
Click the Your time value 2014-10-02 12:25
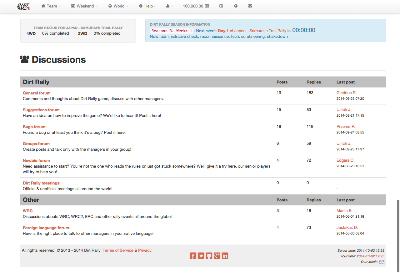tap(370, 256)
